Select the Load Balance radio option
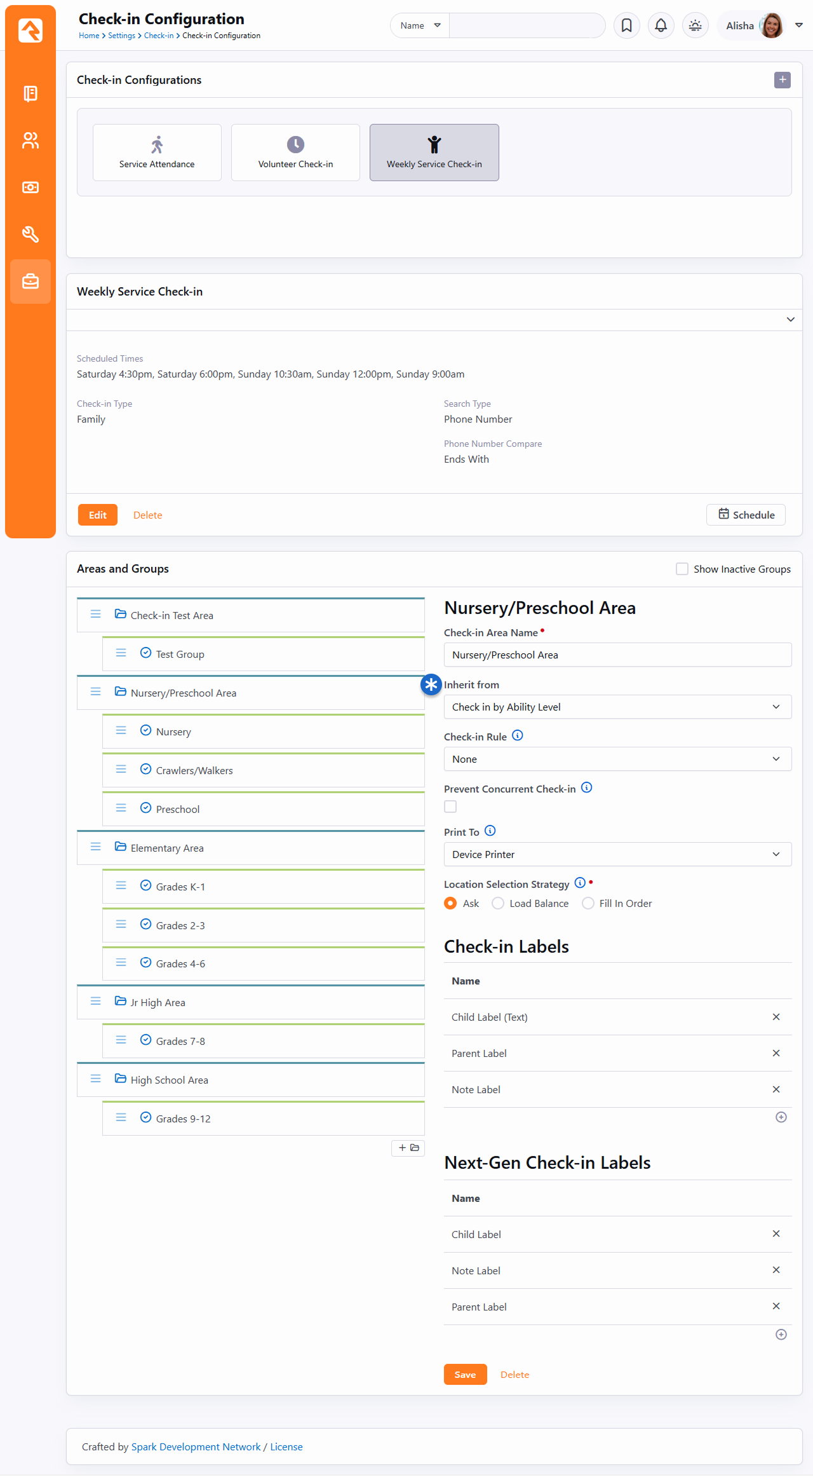813x1477 pixels. 499,903
